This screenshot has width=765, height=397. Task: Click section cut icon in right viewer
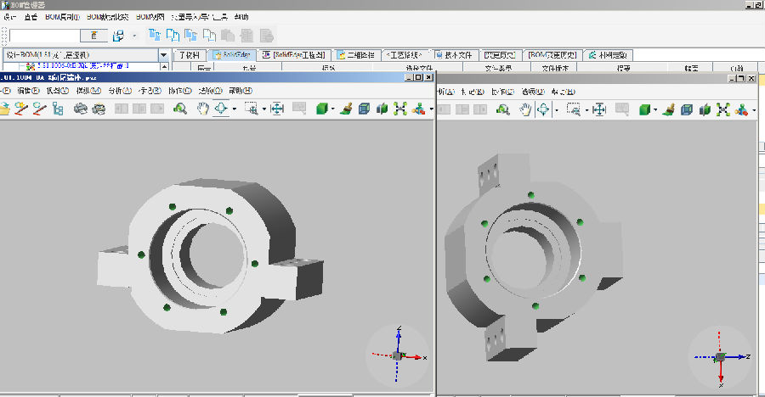point(705,109)
